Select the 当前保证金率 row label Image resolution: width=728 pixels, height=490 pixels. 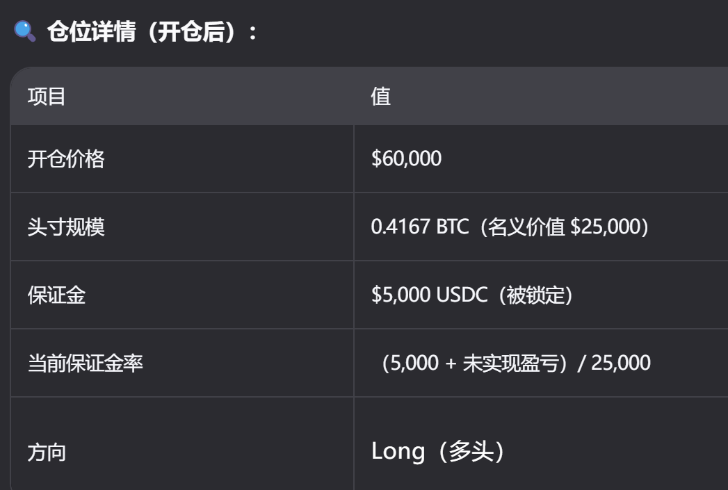point(85,363)
